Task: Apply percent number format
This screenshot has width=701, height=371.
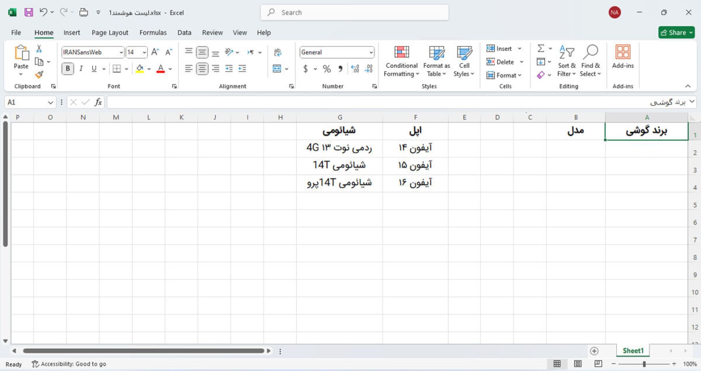Action: 327,68
